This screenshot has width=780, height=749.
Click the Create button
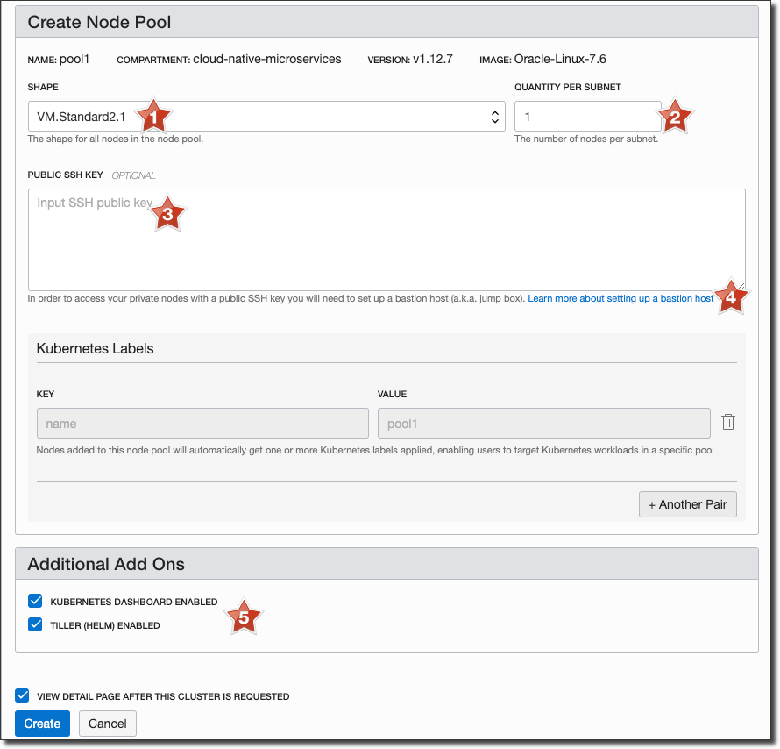(x=42, y=724)
